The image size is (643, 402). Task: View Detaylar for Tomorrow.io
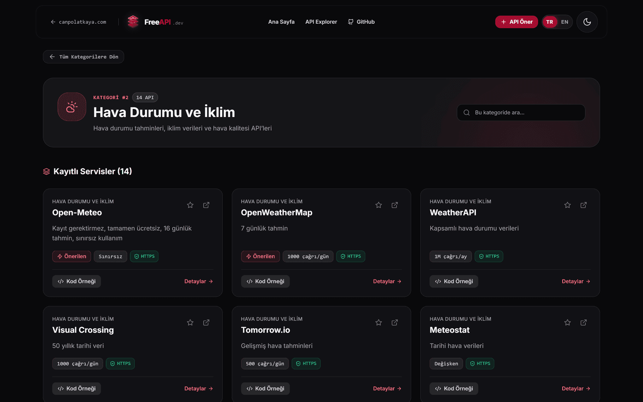387,388
